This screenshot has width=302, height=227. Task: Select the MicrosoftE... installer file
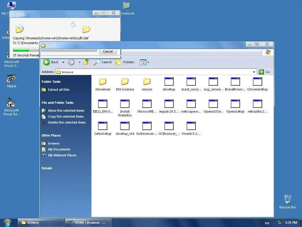tap(147, 106)
